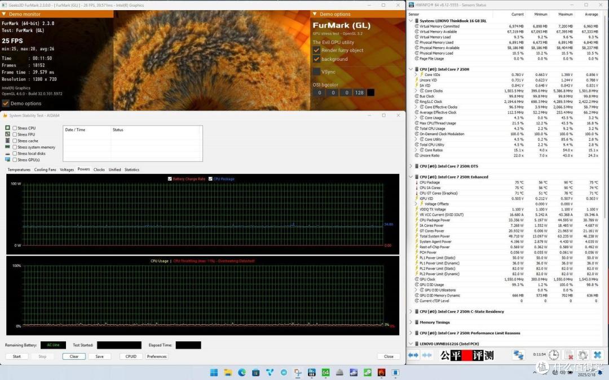Expand the Memory Timings sensor group
The image size is (609, 380).
pyautogui.click(x=411, y=322)
